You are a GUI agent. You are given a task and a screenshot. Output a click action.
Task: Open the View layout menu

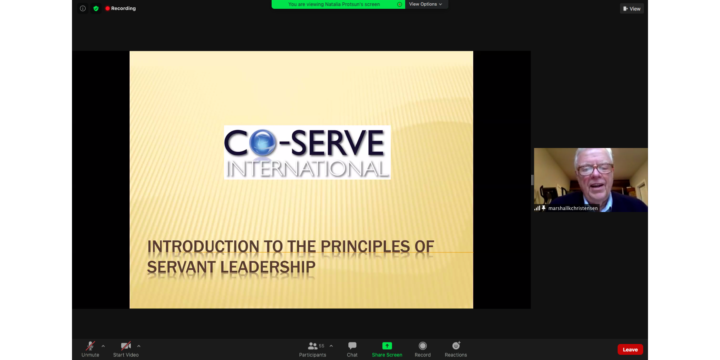coord(632,9)
